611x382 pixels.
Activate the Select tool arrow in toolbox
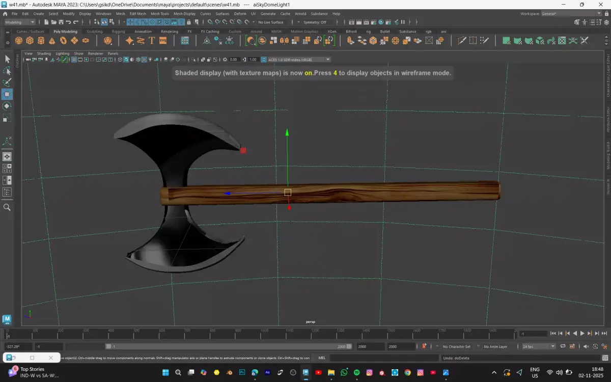click(x=7, y=59)
